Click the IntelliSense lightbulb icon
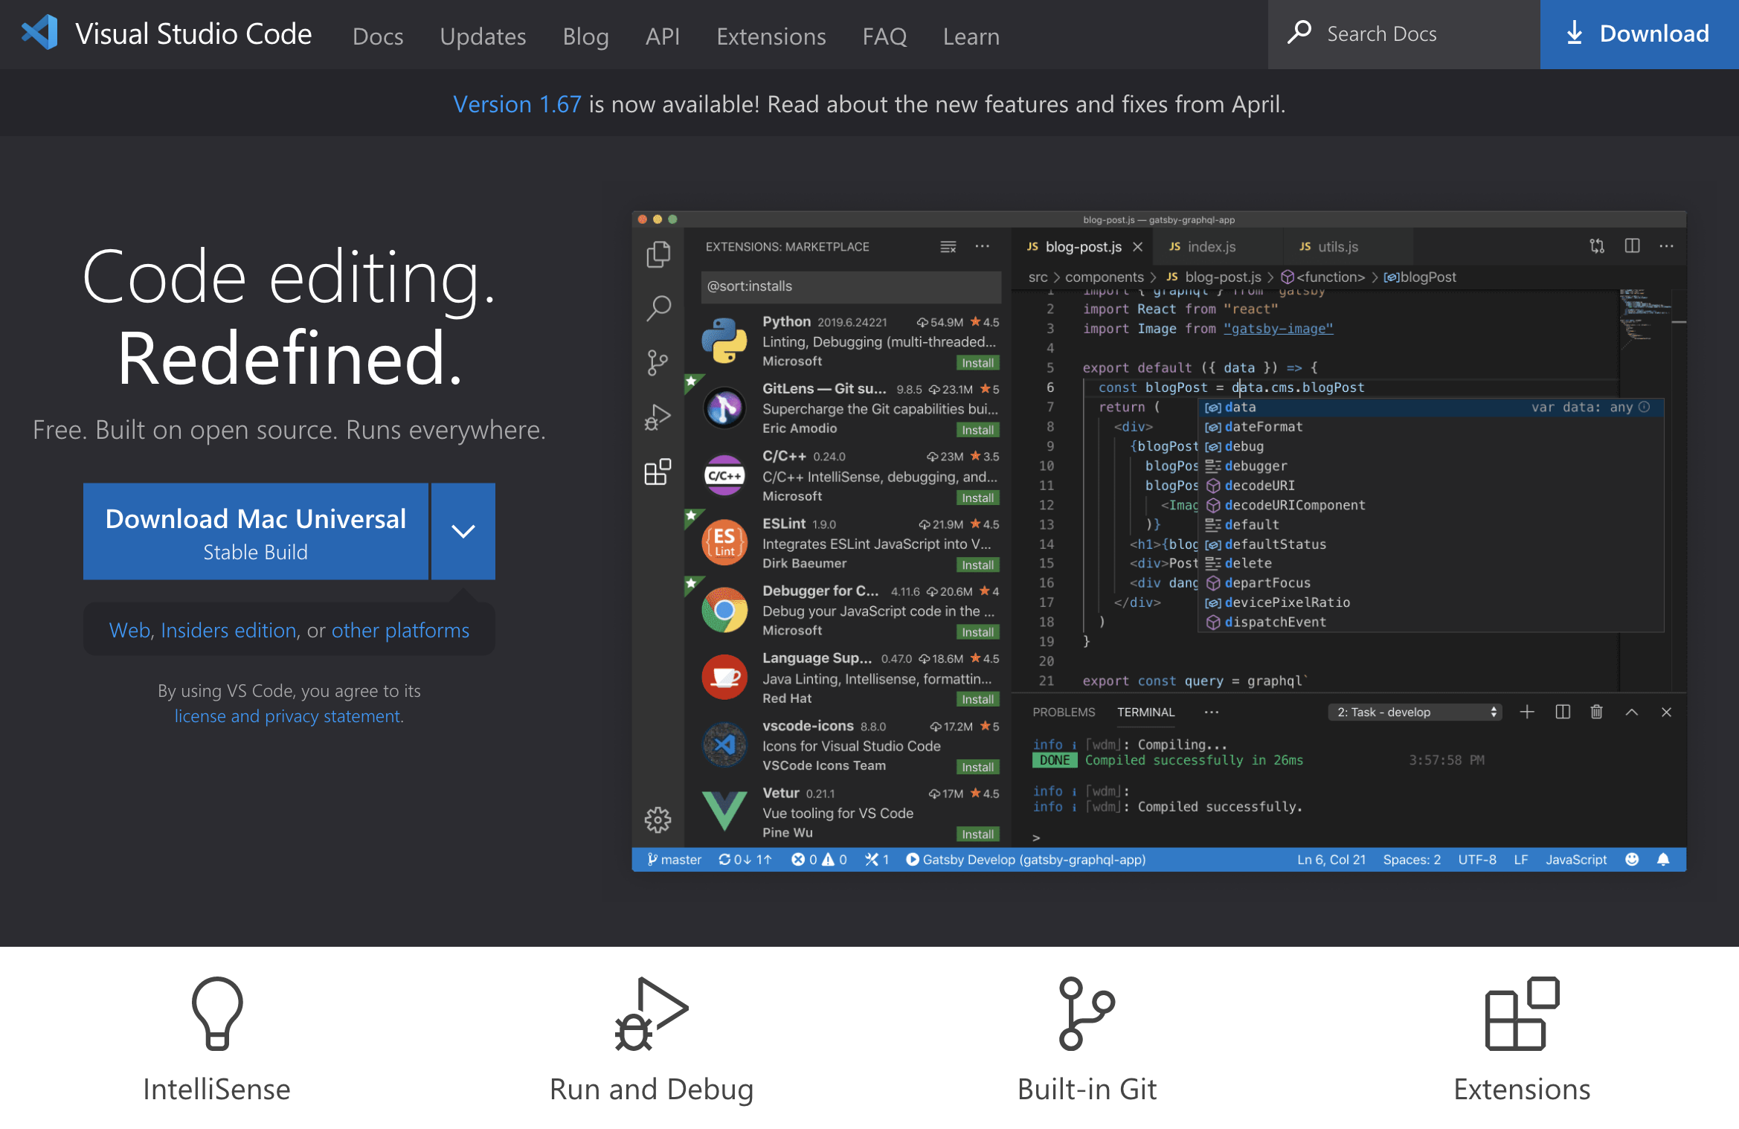This screenshot has height=1129, width=1739. point(216,1013)
